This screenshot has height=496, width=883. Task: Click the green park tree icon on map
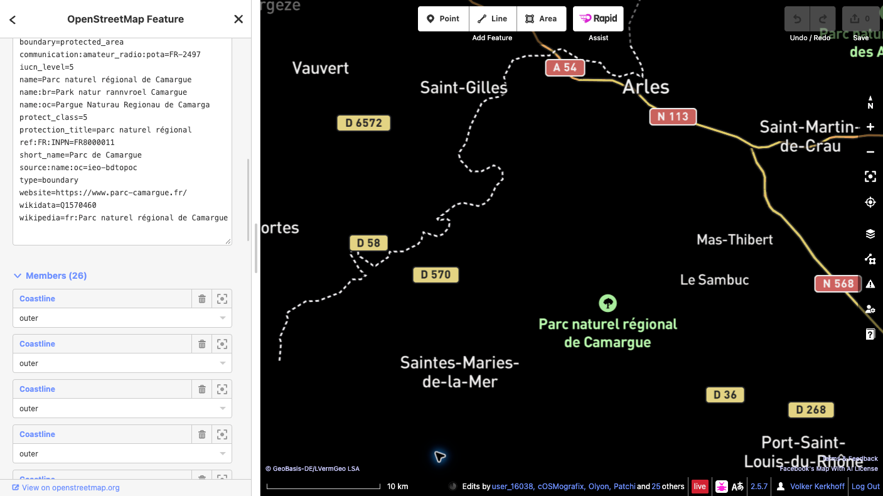tap(607, 304)
